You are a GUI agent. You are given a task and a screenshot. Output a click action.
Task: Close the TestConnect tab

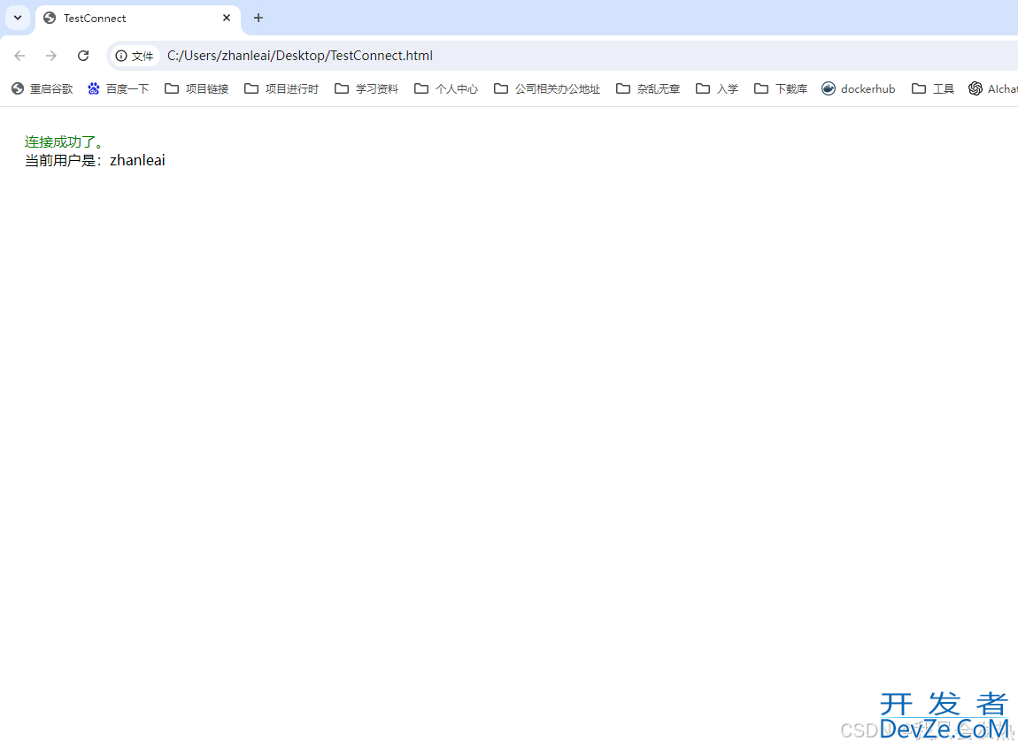[227, 19]
